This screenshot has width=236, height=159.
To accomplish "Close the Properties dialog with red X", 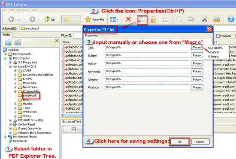I will pyautogui.click(x=209, y=29).
